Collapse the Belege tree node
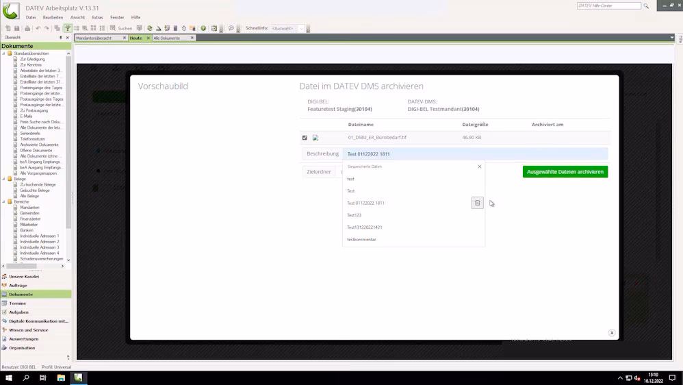Screen dimensions: 683x385 [4, 179]
